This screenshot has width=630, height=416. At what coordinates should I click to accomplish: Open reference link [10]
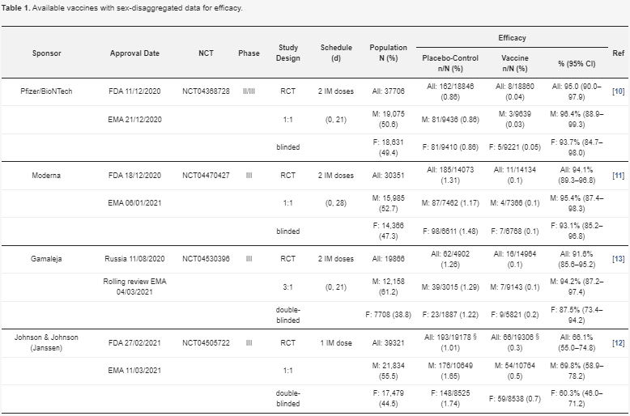coord(619,91)
